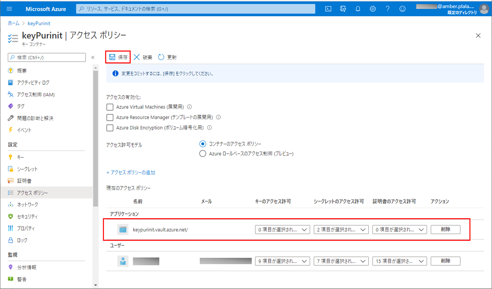Go to ホーム breadcrumb
The height and width of the screenshot is (289, 492).
point(14,23)
